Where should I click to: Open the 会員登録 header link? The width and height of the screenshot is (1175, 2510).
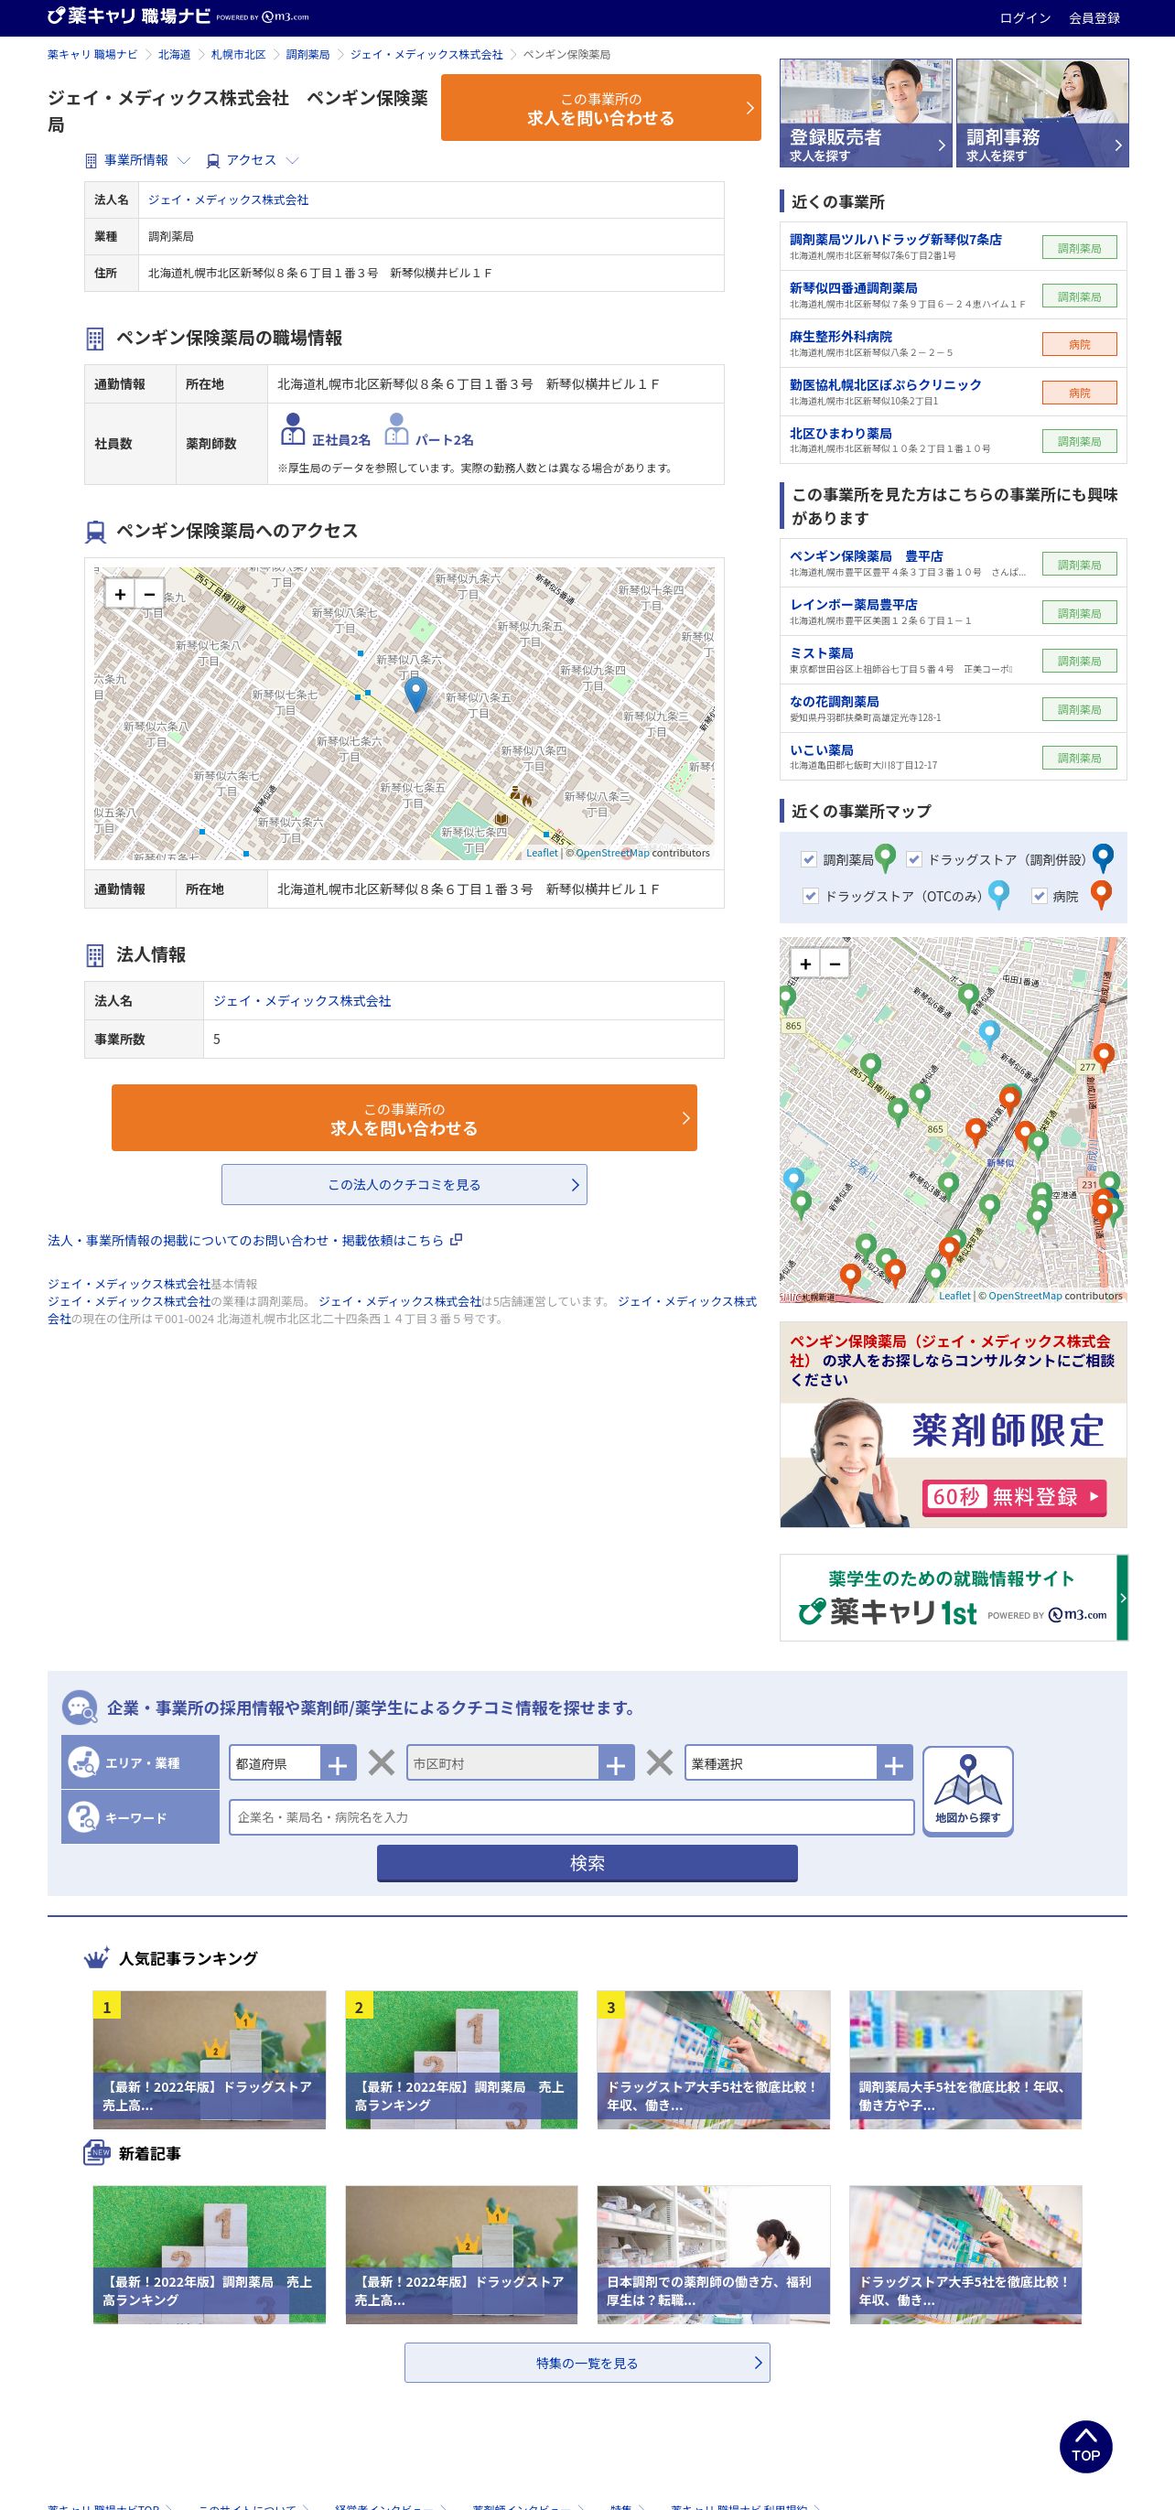pyautogui.click(x=1094, y=17)
